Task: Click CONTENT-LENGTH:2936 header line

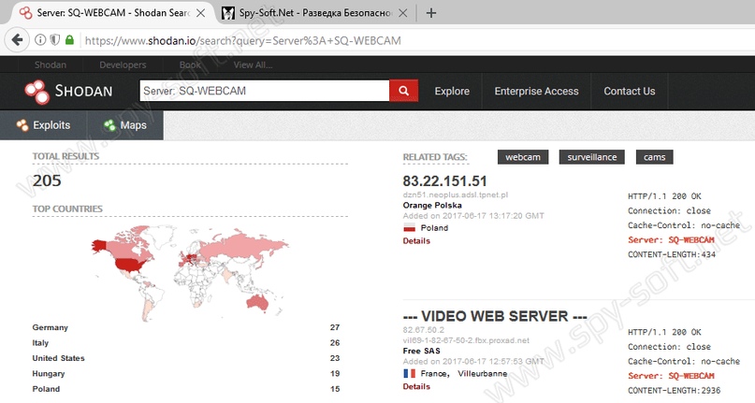Action: click(675, 390)
